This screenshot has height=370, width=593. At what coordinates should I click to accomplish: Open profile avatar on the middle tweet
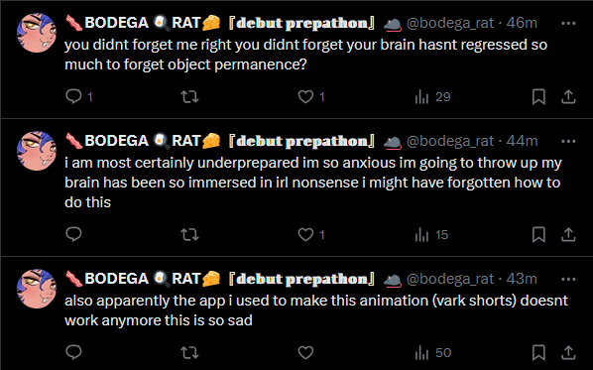[x=37, y=151]
